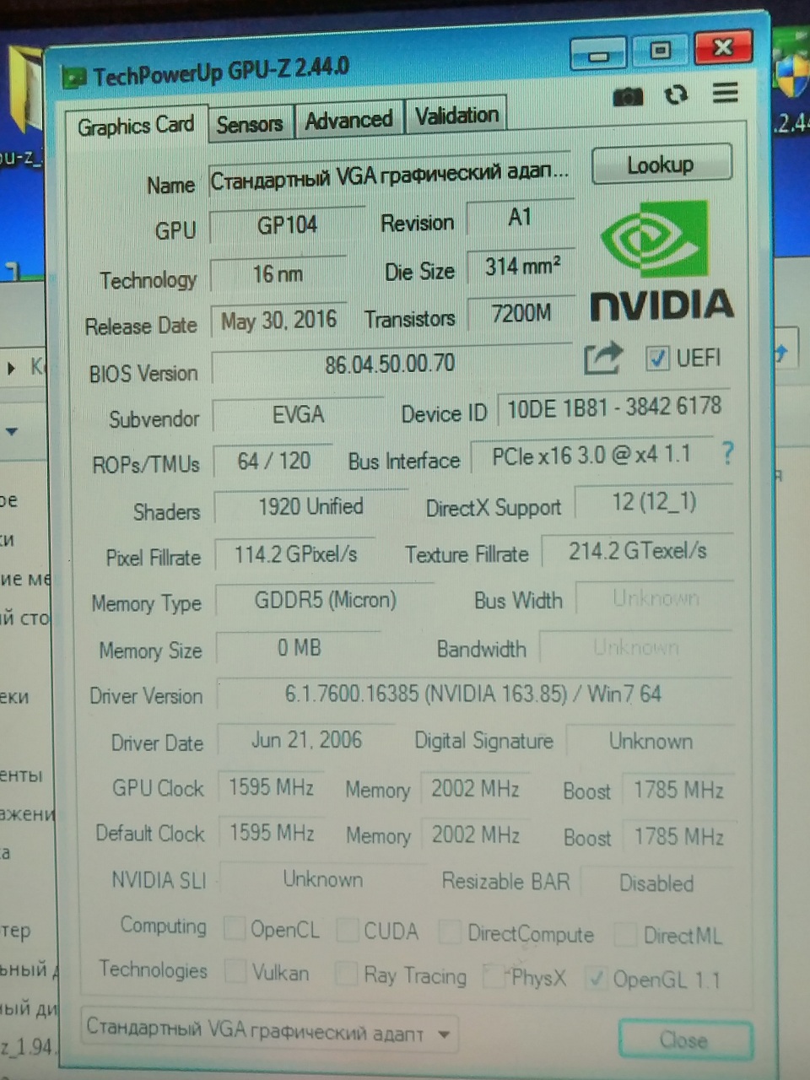Viewport: 810px width, 1080px height.
Task: Click the refresh arrows icon
Action: (x=675, y=95)
